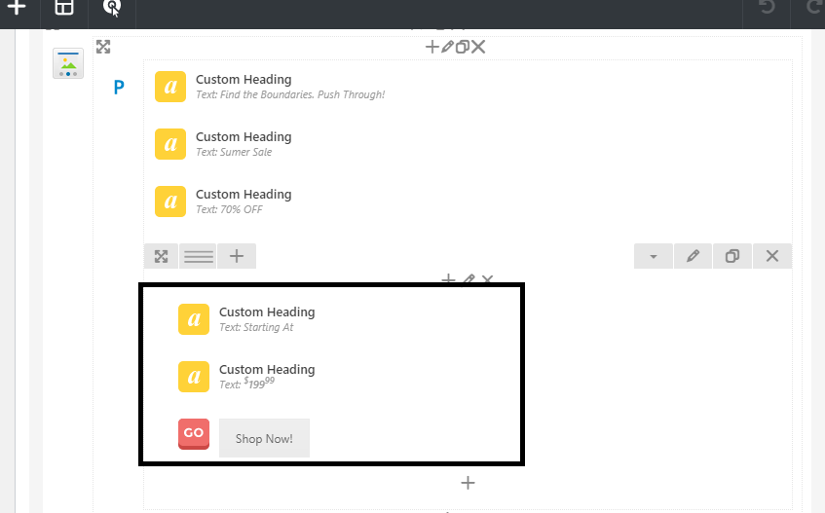
Task: Click text 'Text: Sumer Sale'
Action: point(234,152)
